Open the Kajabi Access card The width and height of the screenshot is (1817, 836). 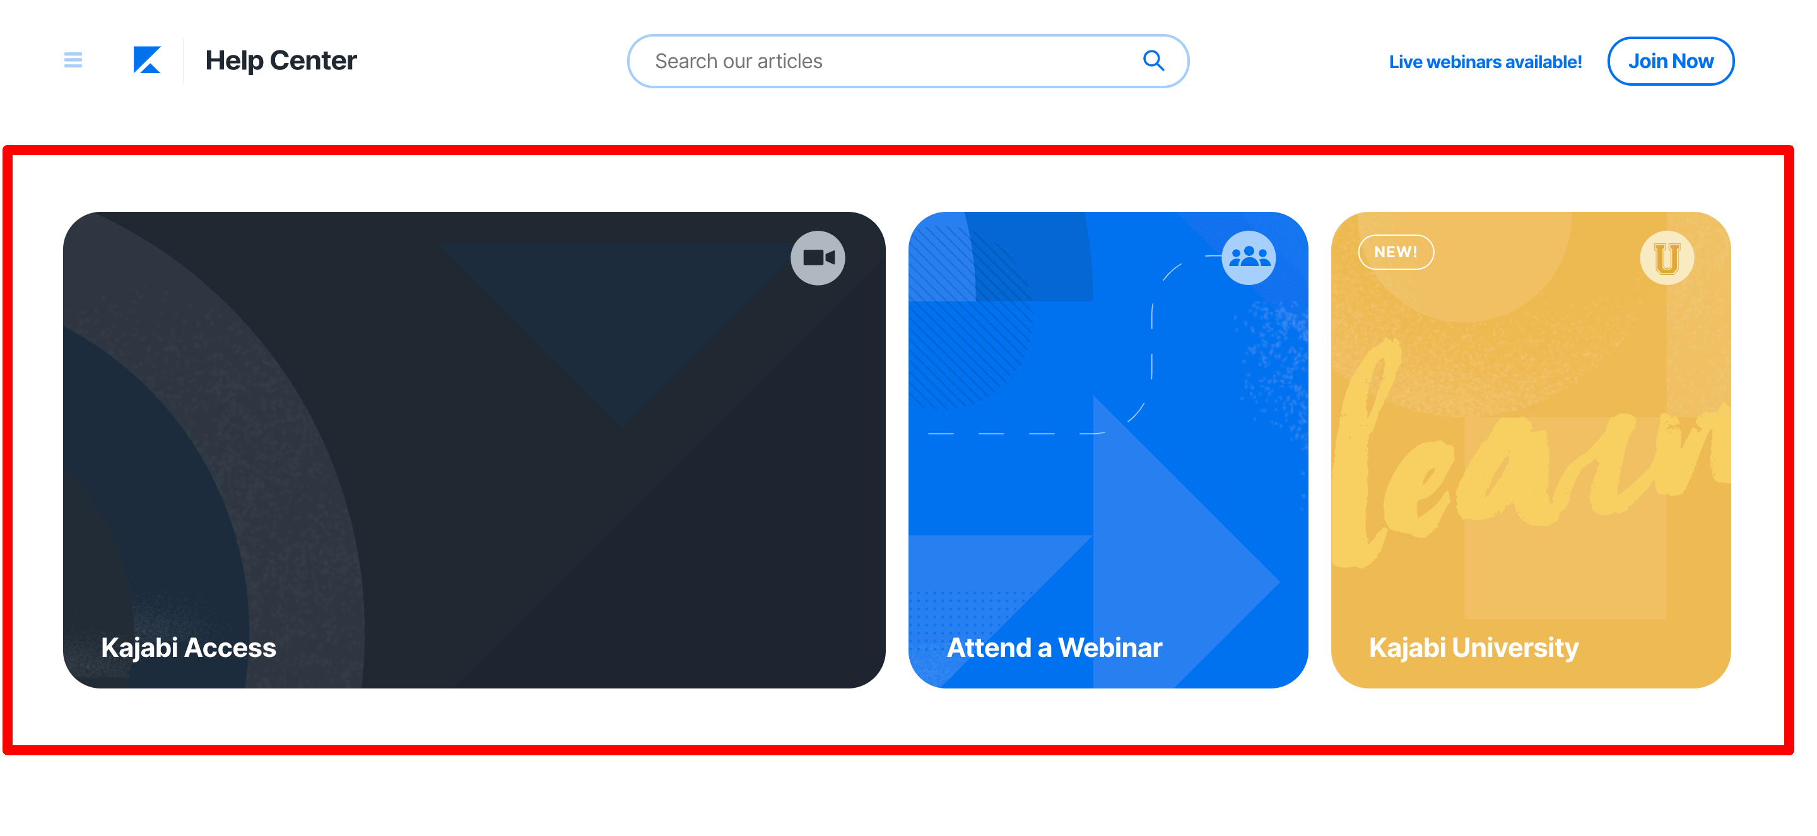click(x=474, y=450)
